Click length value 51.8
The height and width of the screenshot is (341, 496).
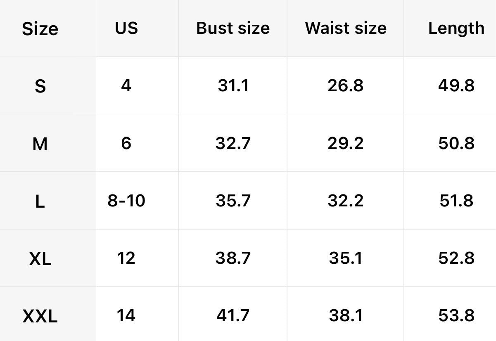click(456, 201)
